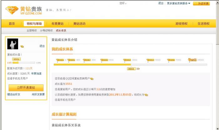Select the 全部特权 sub-tab

tap(32, 31)
